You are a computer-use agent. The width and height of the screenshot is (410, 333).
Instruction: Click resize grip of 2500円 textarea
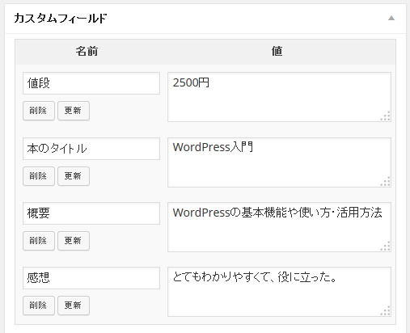(386, 116)
